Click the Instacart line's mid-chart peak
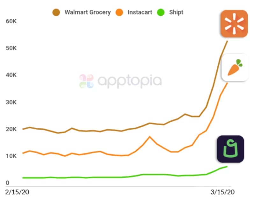The height and width of the screenshot is (209, 255). point(149,137)
